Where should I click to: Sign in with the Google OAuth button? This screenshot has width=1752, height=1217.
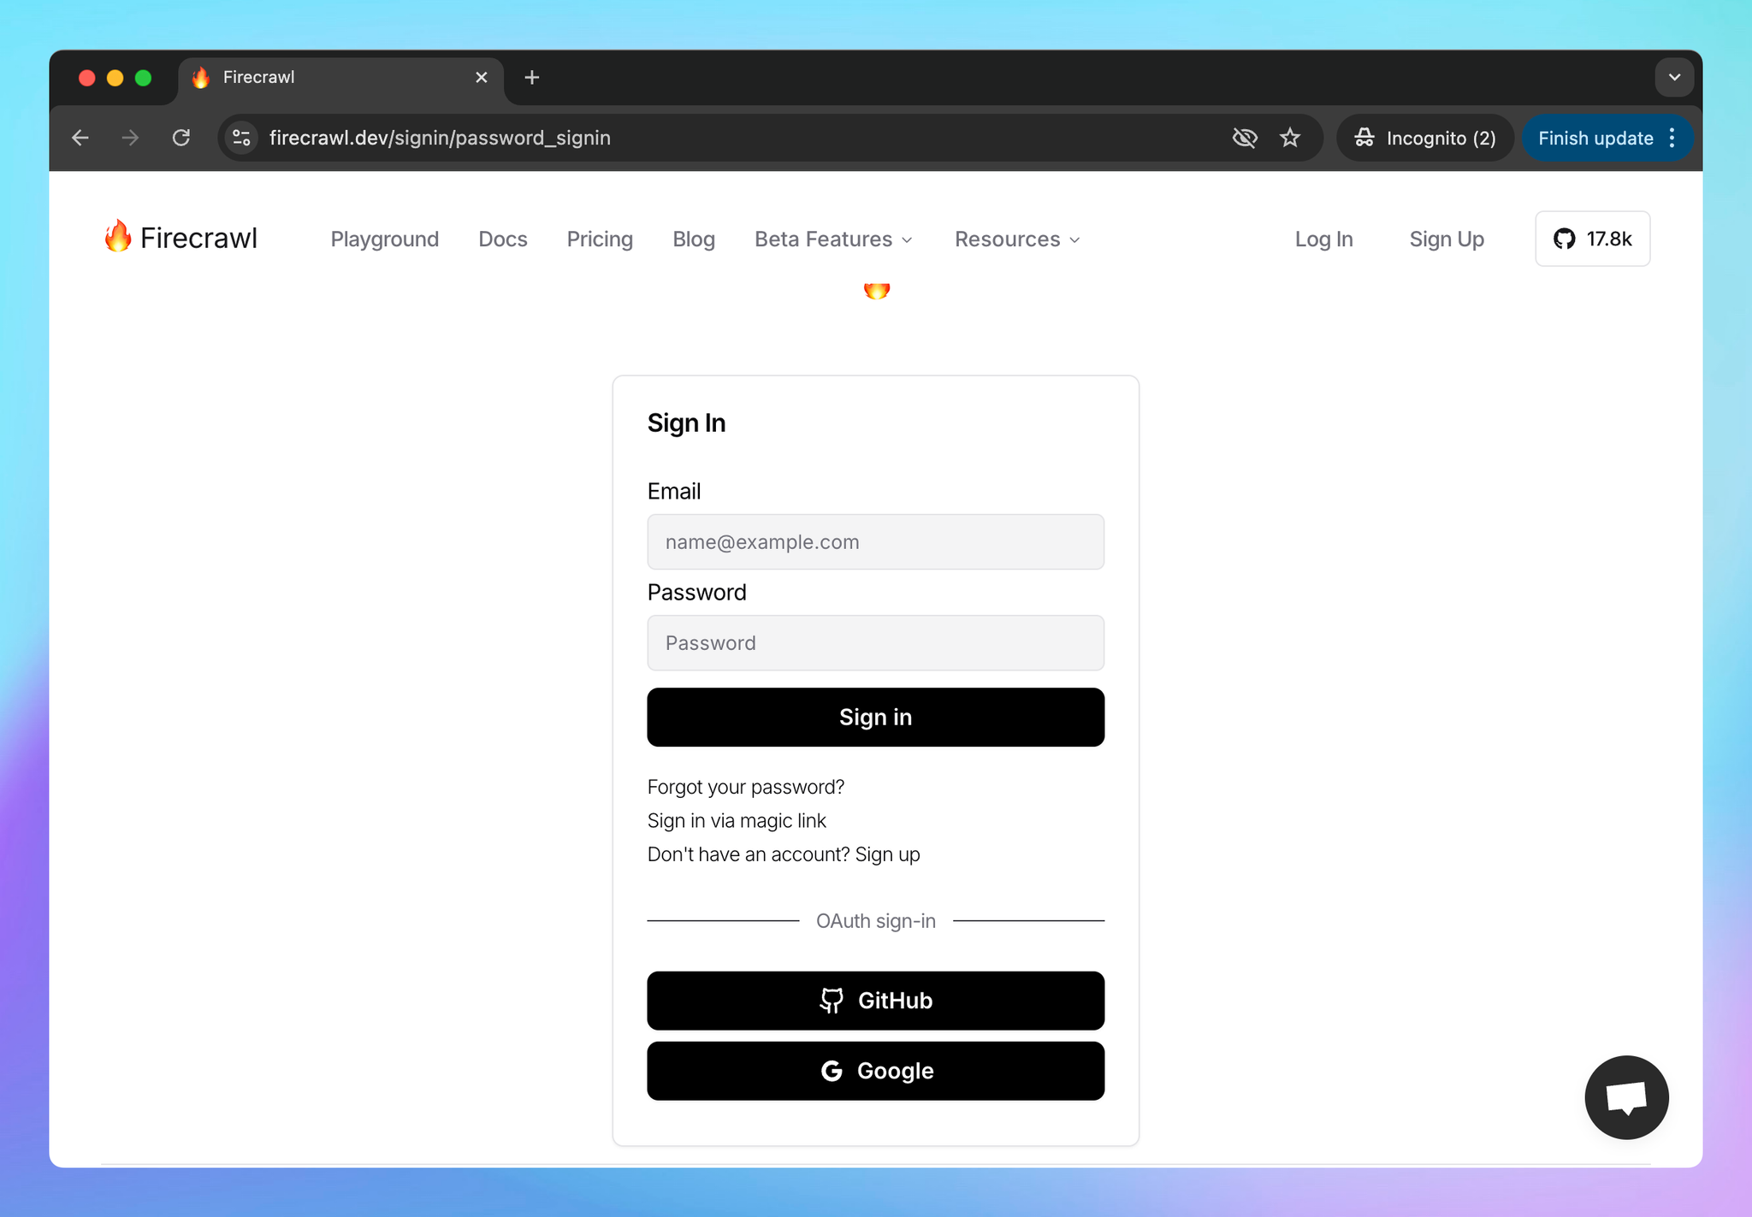pos(875,1070)
